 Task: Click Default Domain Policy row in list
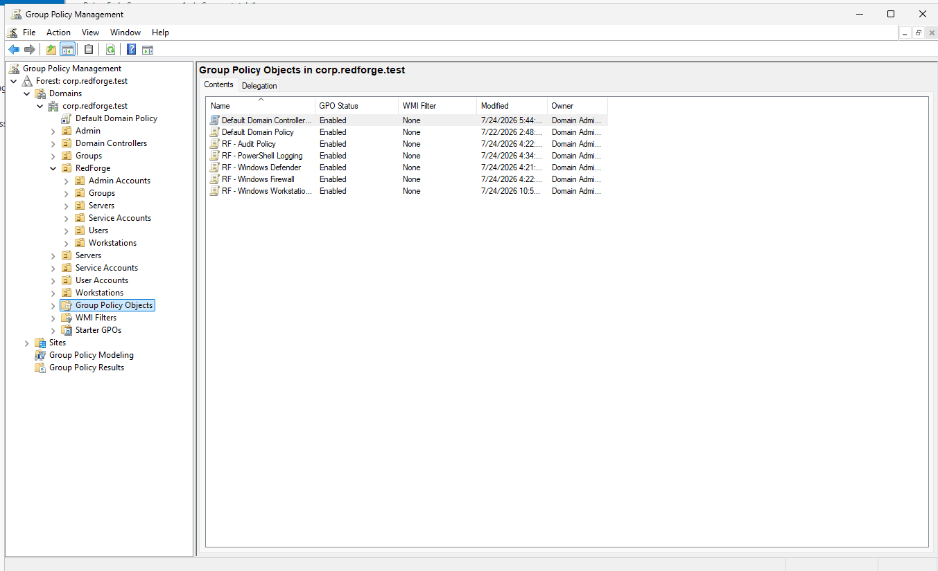point(407,132)
